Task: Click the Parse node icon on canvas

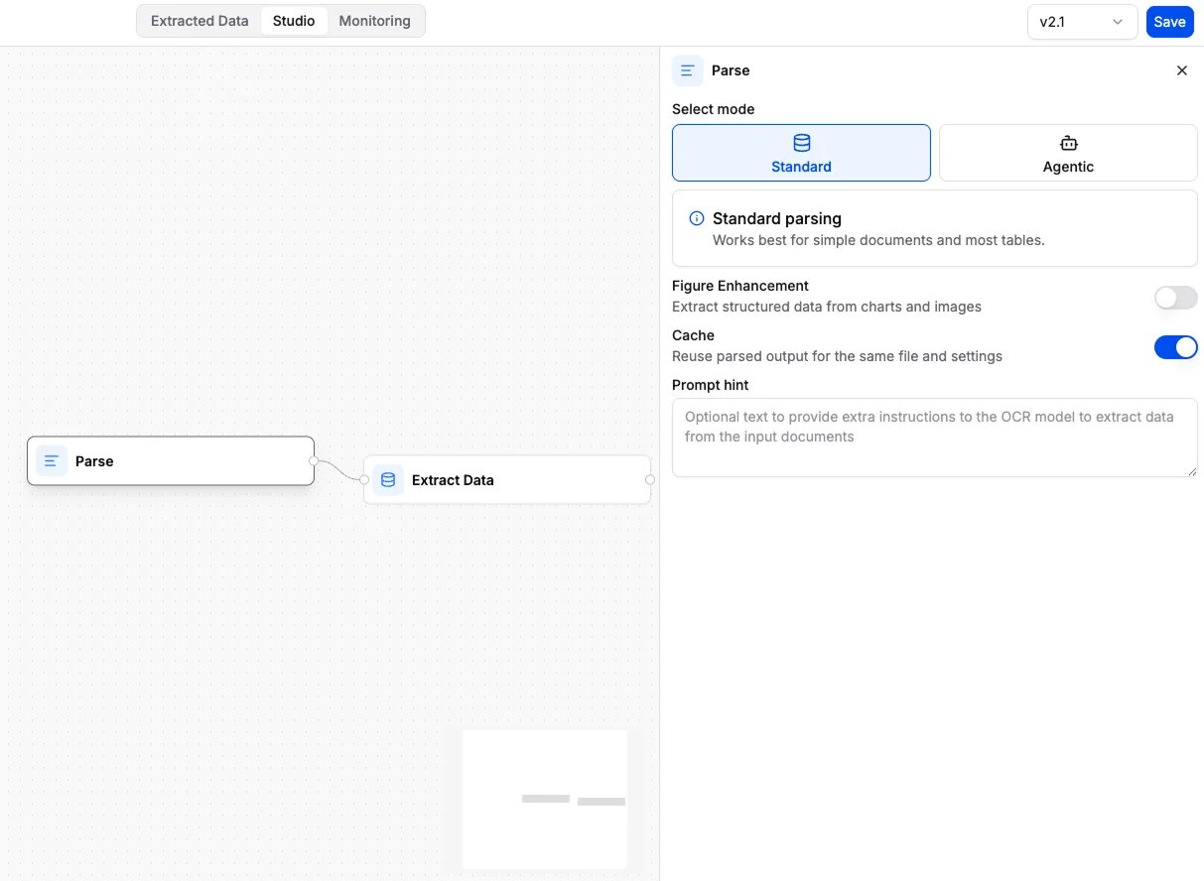Action: (52, 461)
